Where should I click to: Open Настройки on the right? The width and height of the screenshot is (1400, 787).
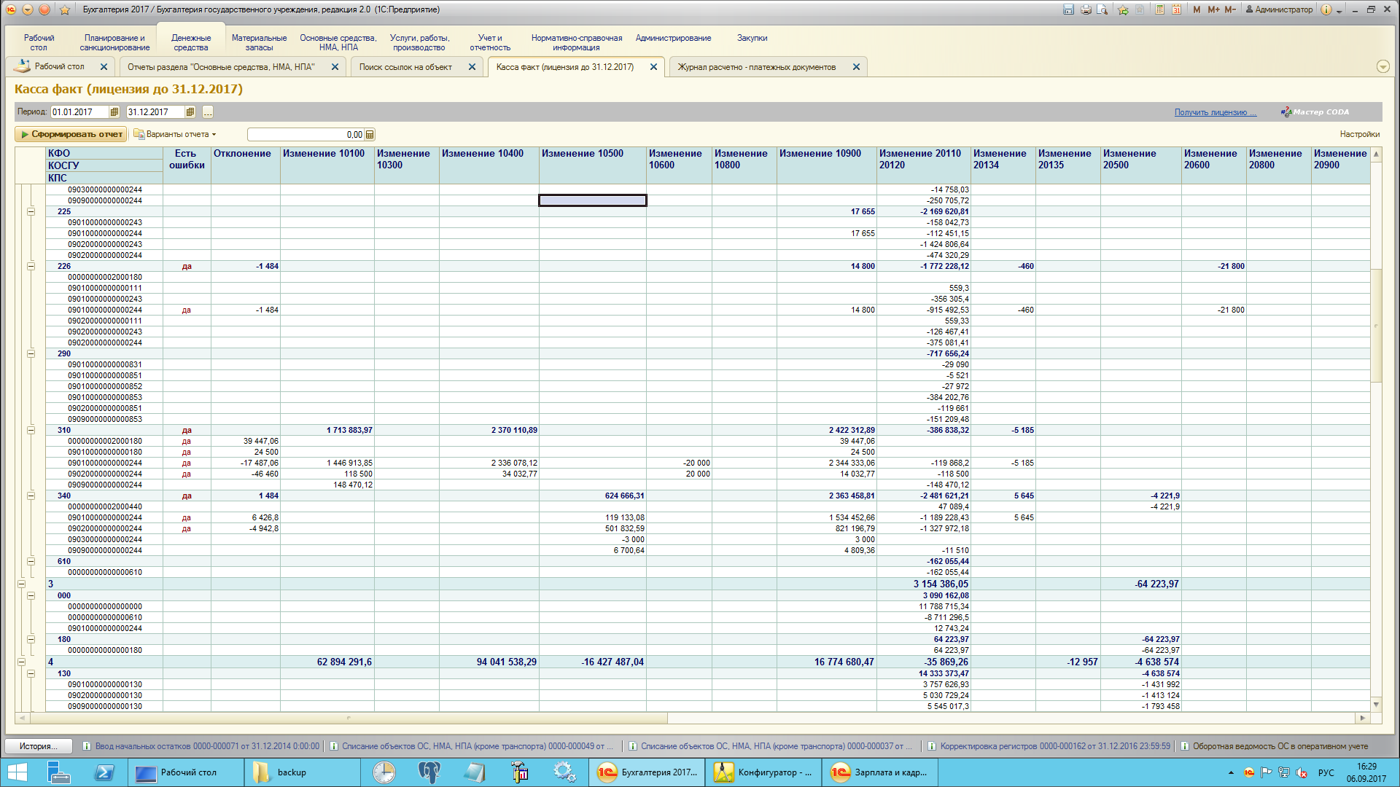coord(1359,135)
